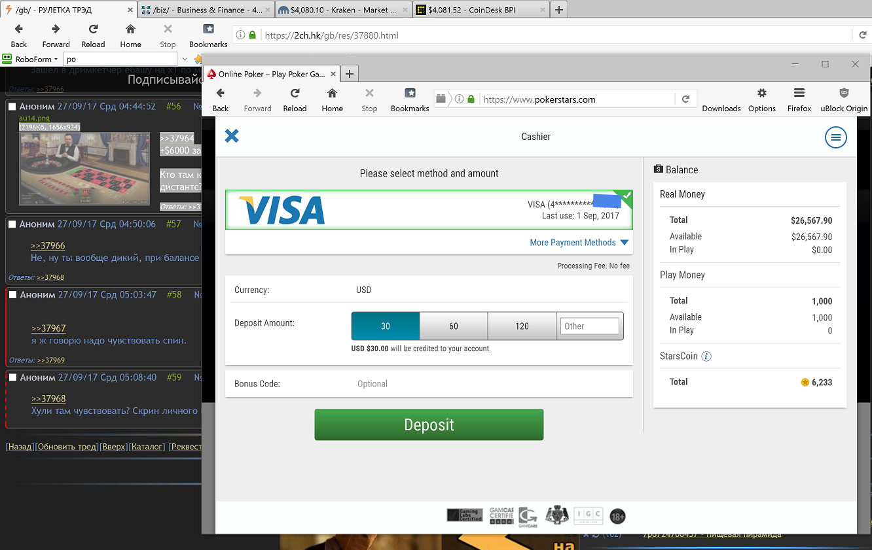Tick the checkbox for post #59
This screenshot has width=872, height=550.
(12, 377)
